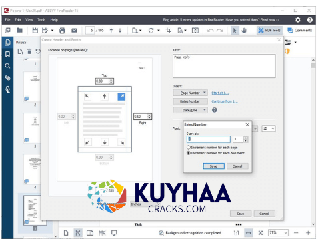
Task: Open the Tools menu
Action: (41, 20)
